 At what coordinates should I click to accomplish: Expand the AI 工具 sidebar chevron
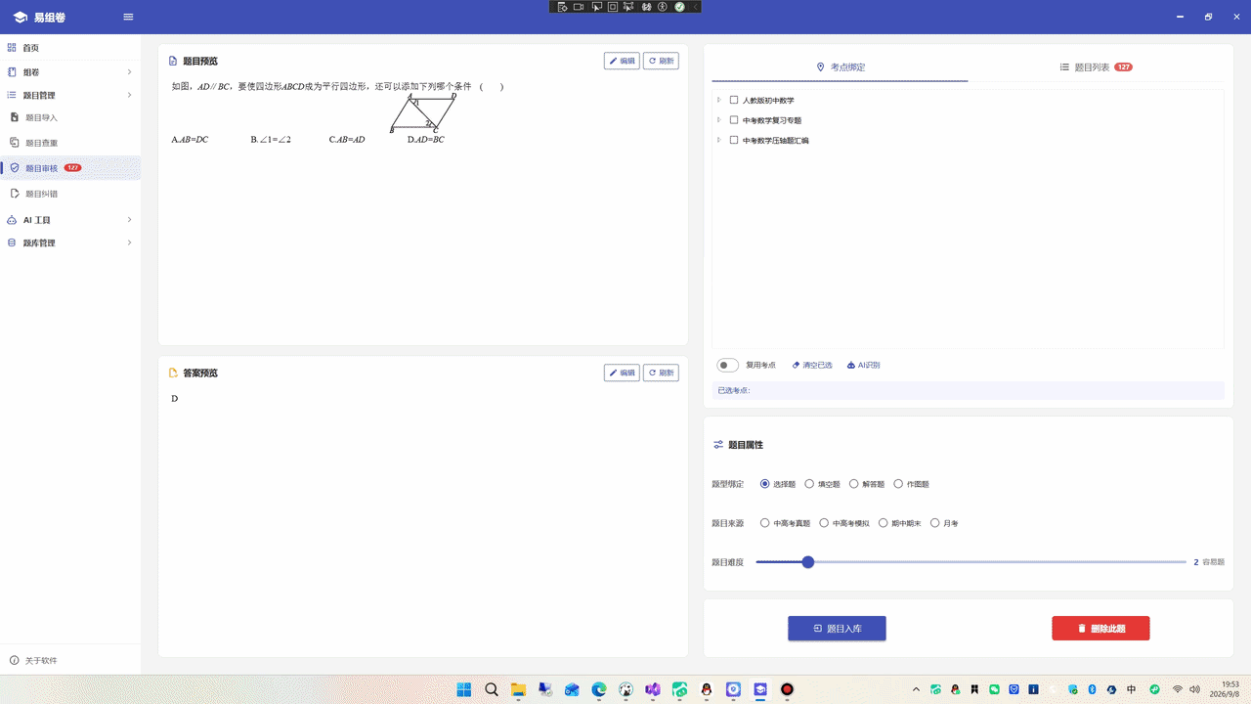tap(129, 220)
